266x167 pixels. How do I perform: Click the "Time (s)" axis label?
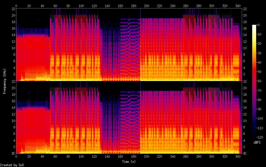pyautogui.click(x=129, y=162)
